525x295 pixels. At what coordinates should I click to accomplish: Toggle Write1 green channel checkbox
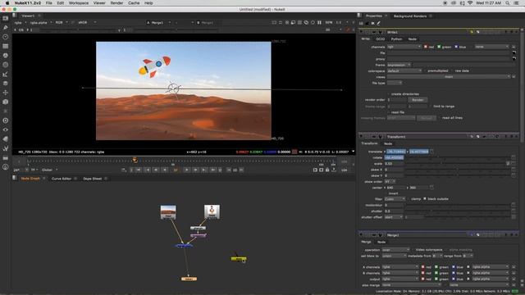439,47
